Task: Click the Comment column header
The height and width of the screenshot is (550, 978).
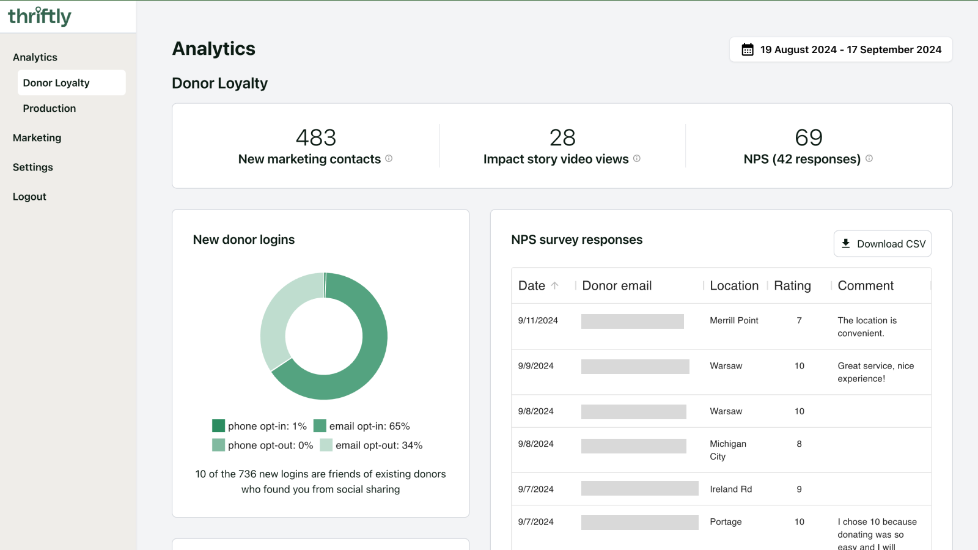Action: (866, 285)
